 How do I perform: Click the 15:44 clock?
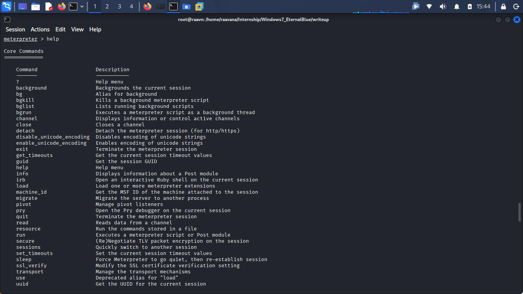click(483, 7)
